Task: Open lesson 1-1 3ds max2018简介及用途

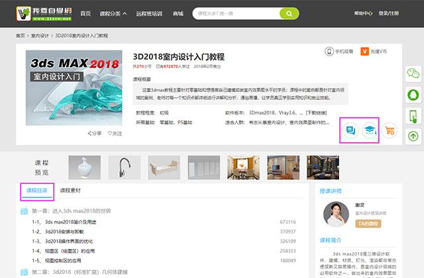Action: click(x=64, y=222)
